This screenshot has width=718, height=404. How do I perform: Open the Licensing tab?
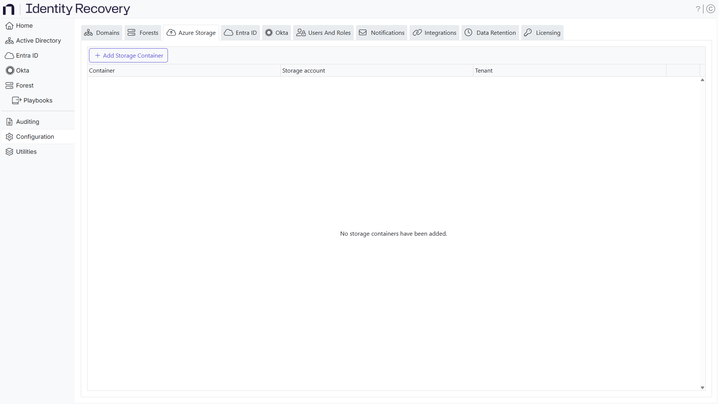point(542,33)
